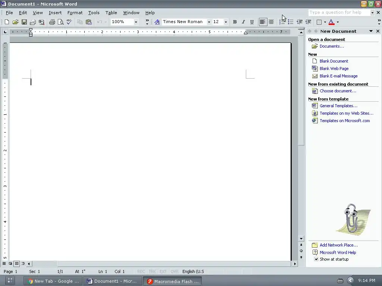
Task: Click the Outside Border icon
Action: pos(319,22)
